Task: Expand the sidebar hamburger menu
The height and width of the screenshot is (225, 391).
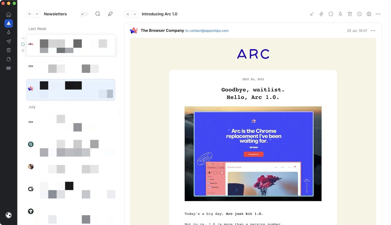Action: tap(9, 68)
